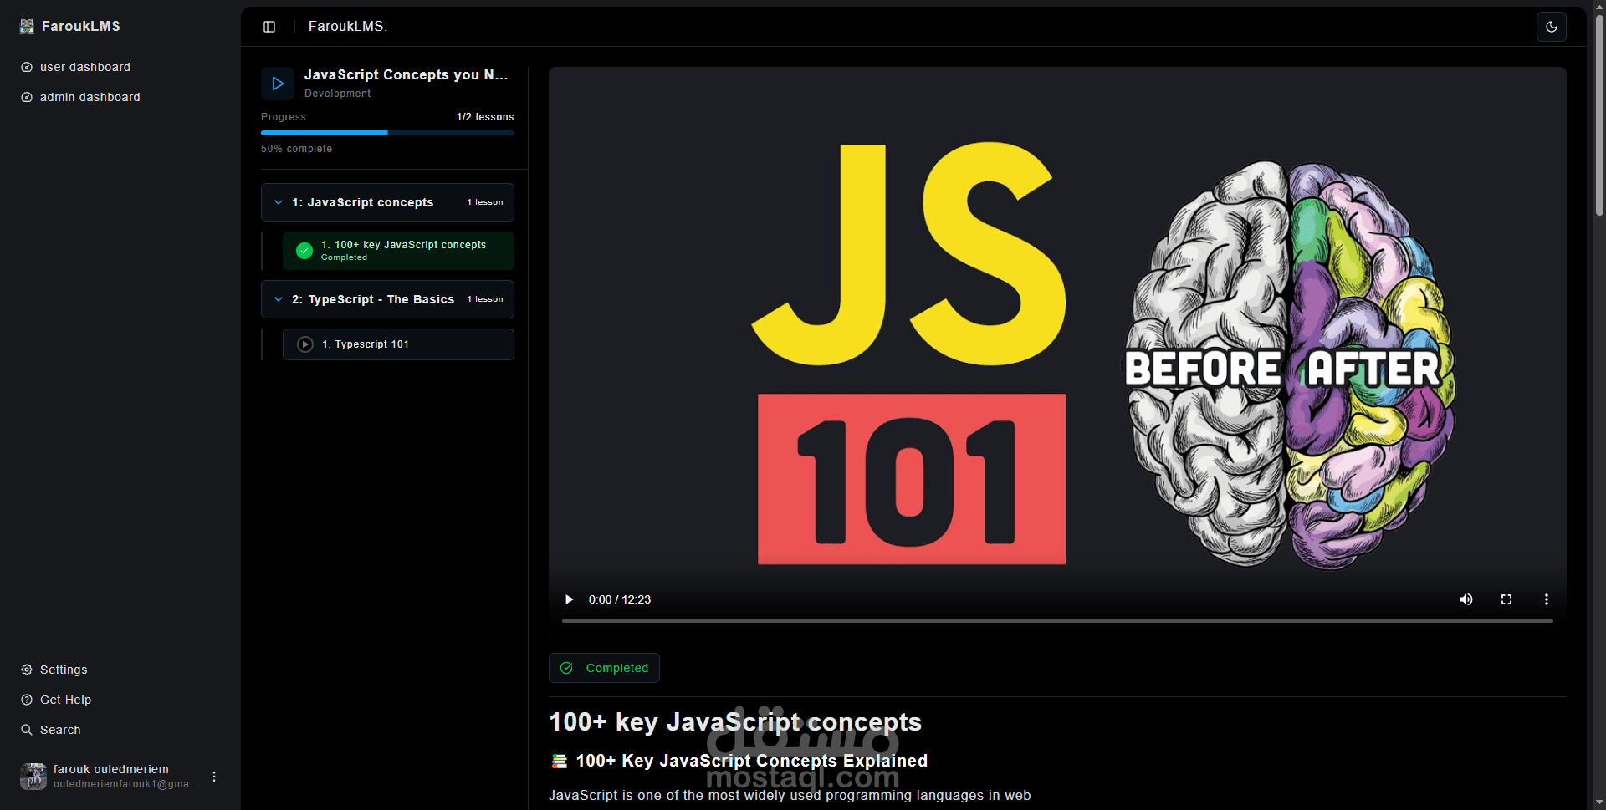
Task: Select lesson 100+ key JavaScript concepts
Action: [x=398, y=251]
